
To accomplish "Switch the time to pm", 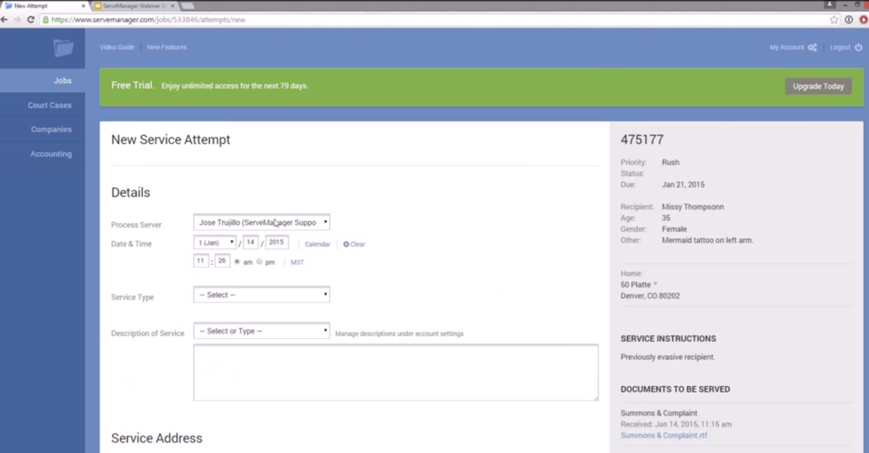I will click(259, 262).
